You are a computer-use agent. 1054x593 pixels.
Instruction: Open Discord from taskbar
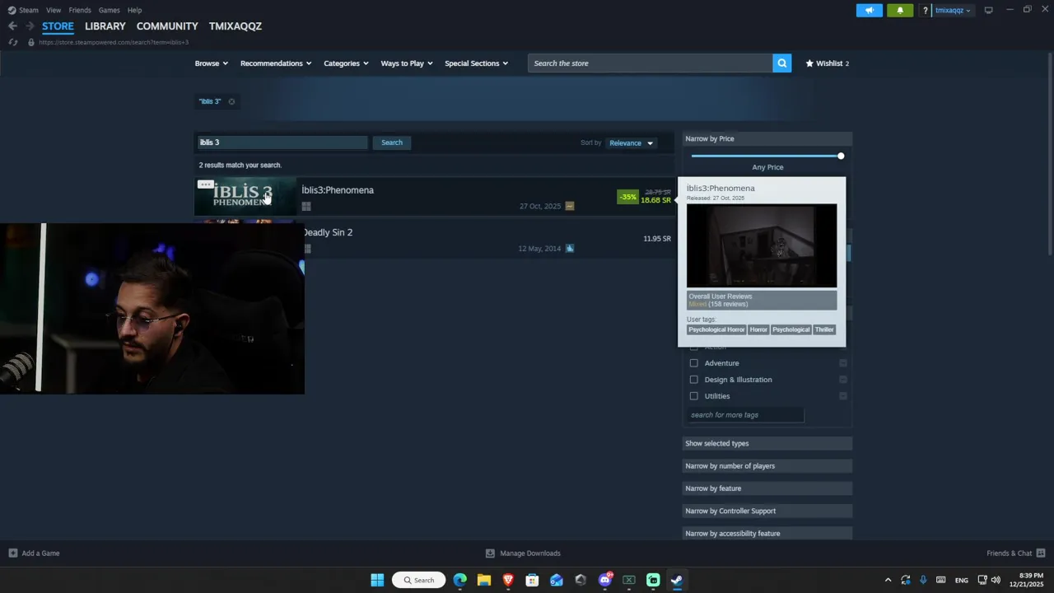pyautogui.click(x=605, y=580)
